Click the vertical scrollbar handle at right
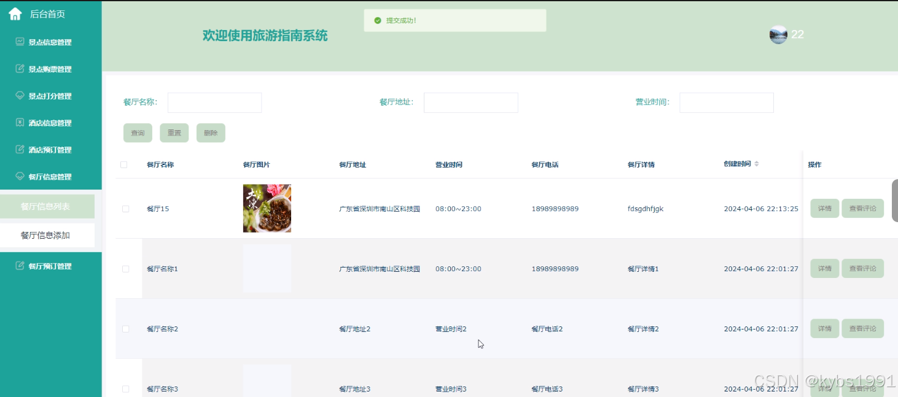Viewport: 898px width, 397px height. point(895,201)
